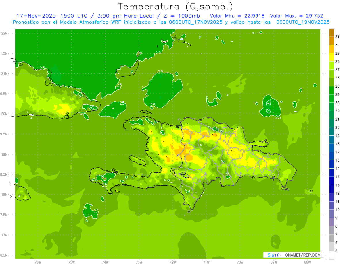Select the "Valor Max. = 29.732" value
345x266 pixels.
click(x=296, y=16)
